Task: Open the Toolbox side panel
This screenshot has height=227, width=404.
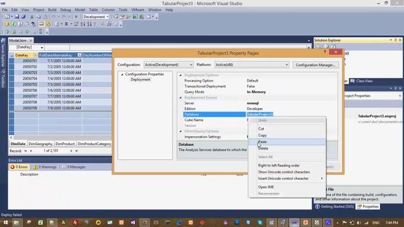Action: click(x=3, y=79)
